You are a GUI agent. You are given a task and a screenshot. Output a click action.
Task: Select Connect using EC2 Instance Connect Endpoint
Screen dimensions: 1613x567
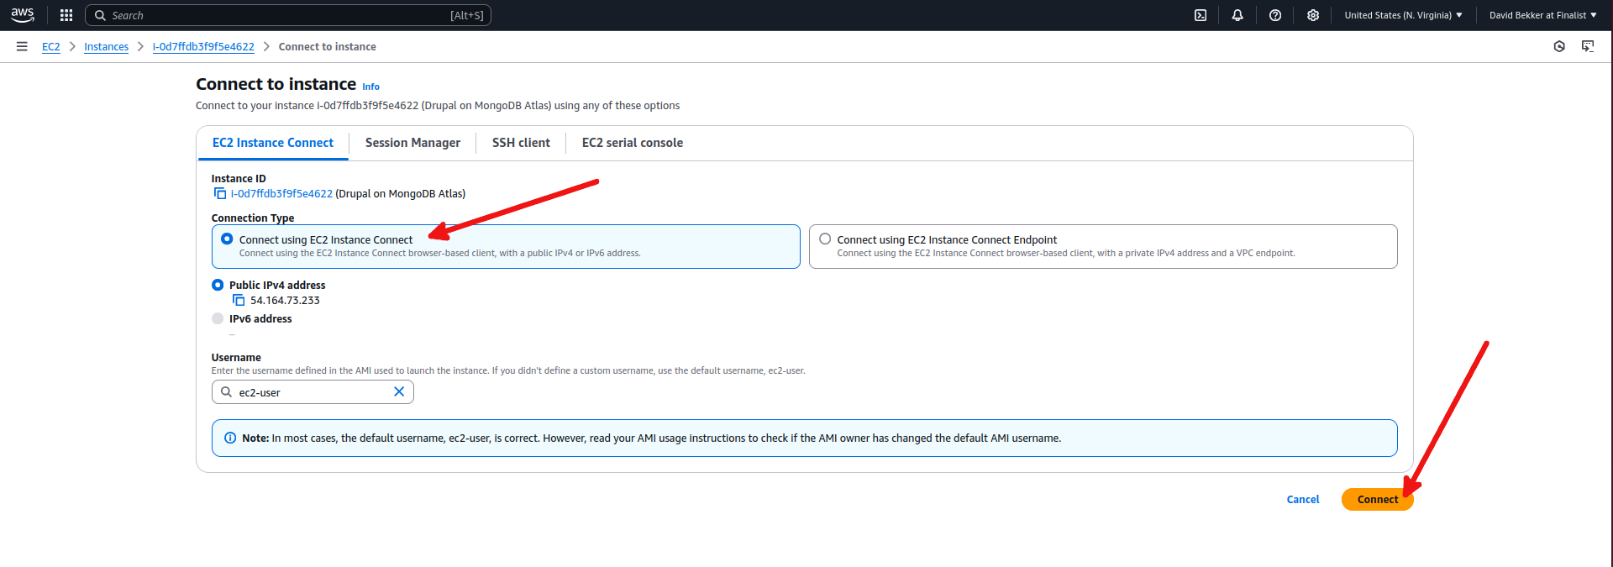(x=825, y=239)
